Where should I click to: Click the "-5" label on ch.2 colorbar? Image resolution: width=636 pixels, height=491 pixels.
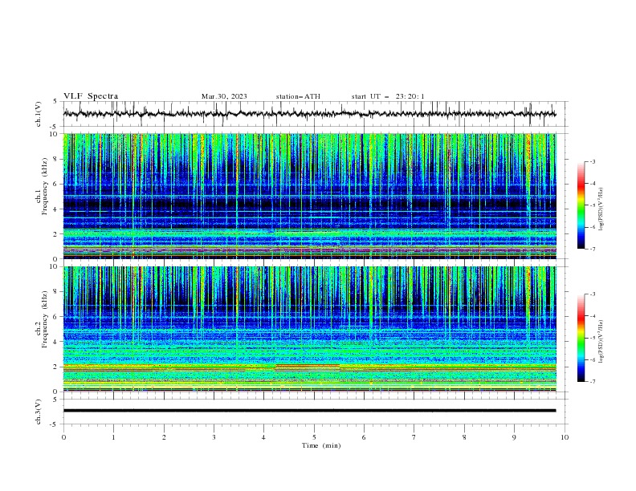[x=593, y=338]
